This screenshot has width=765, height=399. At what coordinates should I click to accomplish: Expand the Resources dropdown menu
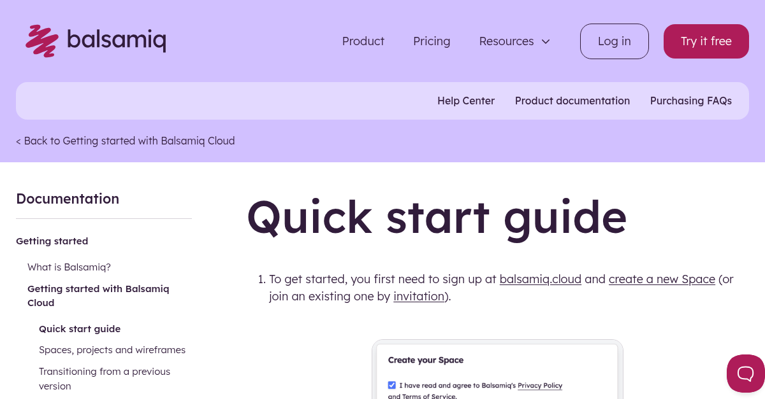tap(507, 41)
